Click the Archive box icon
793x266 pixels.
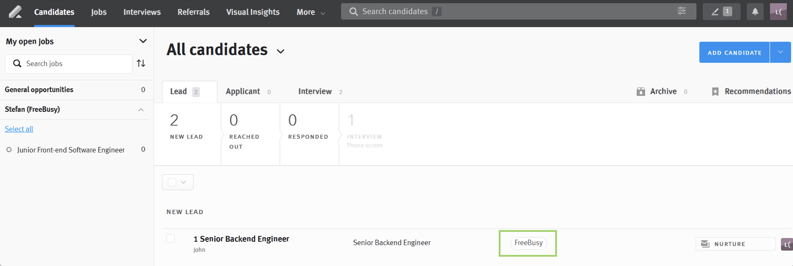(x=641, y=91)
